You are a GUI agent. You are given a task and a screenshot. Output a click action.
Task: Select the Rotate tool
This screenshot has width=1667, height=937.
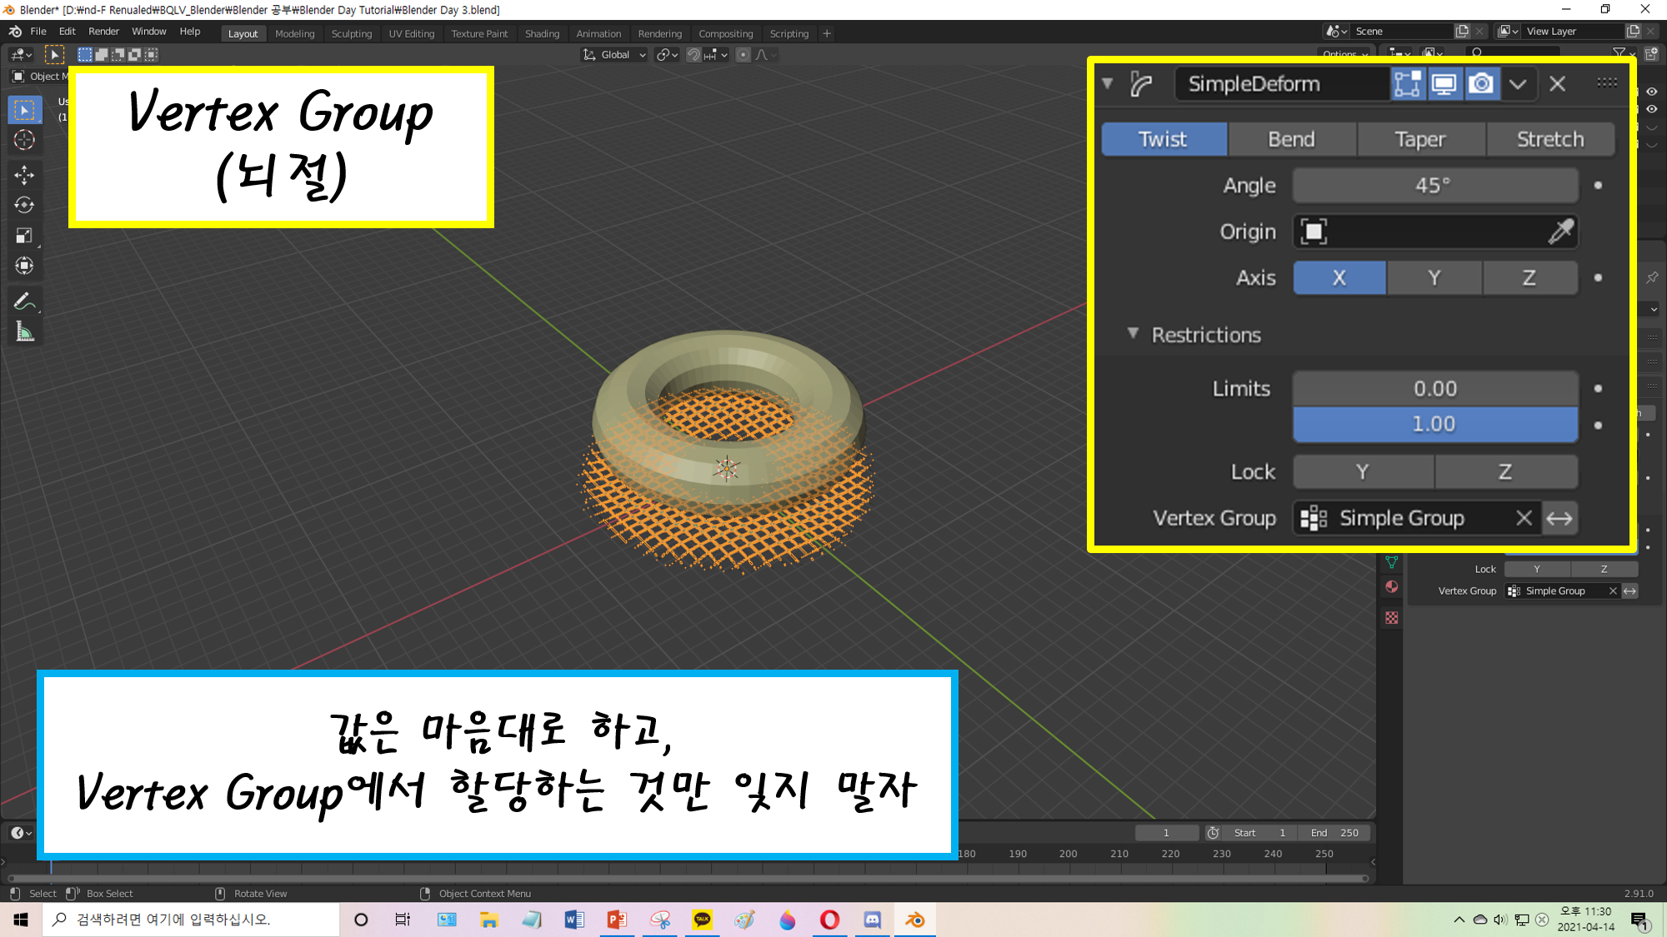pyautogui.click(x=24, y=205)
